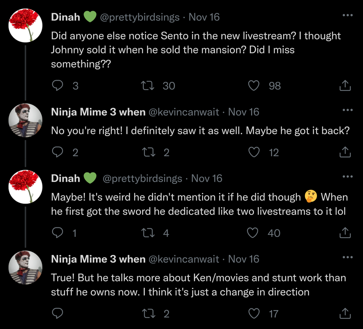Like Dinah's tweet with 98 likes
Viewport: 363px width, 329px height.
[x=255, y=86]
